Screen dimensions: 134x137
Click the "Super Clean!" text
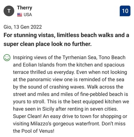point(27,116)
